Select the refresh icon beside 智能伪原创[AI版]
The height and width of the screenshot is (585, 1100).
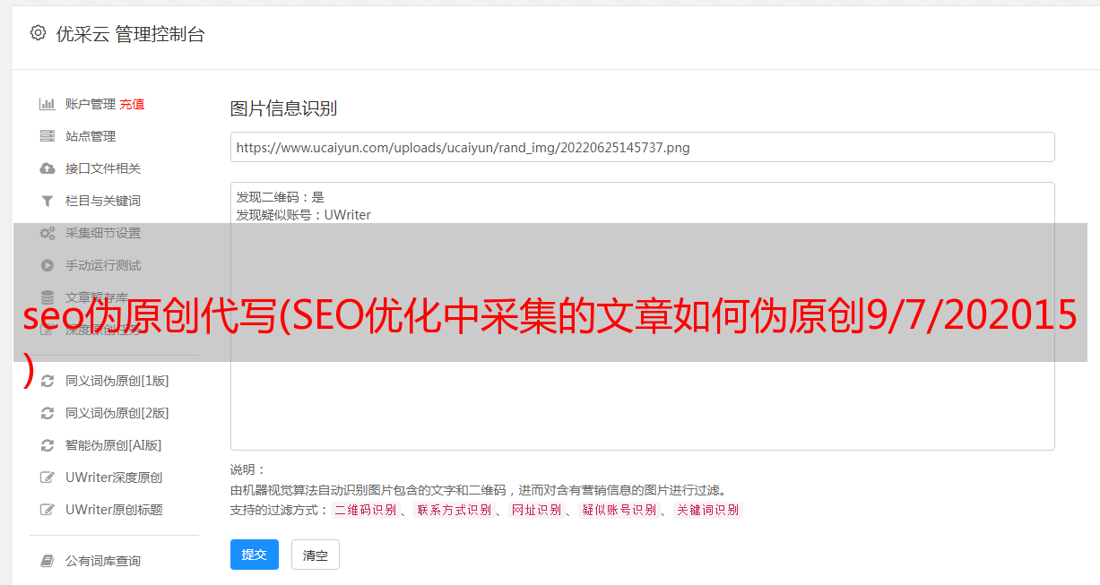tap(48, 445)
